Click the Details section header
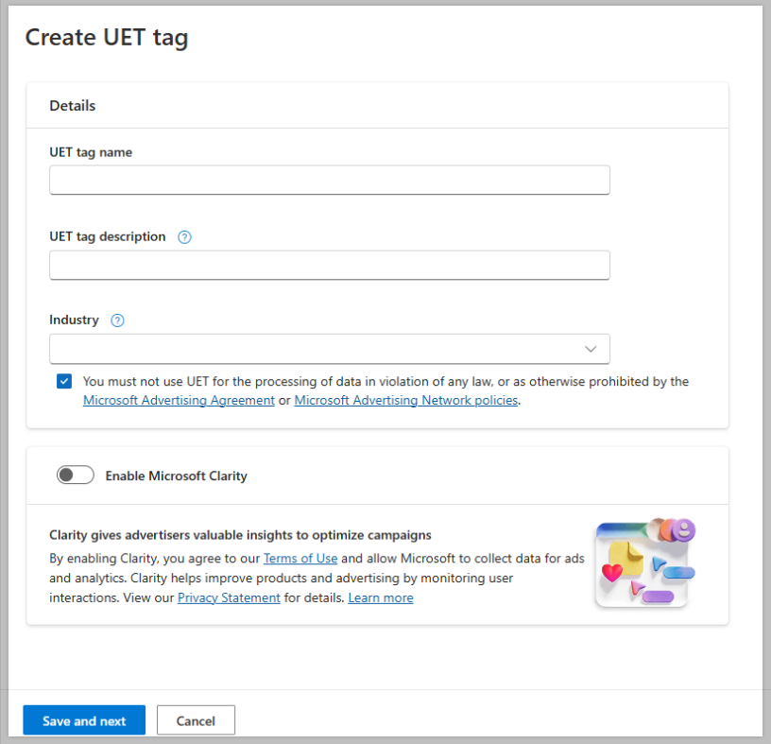771x744 pixels. (73, 106)
